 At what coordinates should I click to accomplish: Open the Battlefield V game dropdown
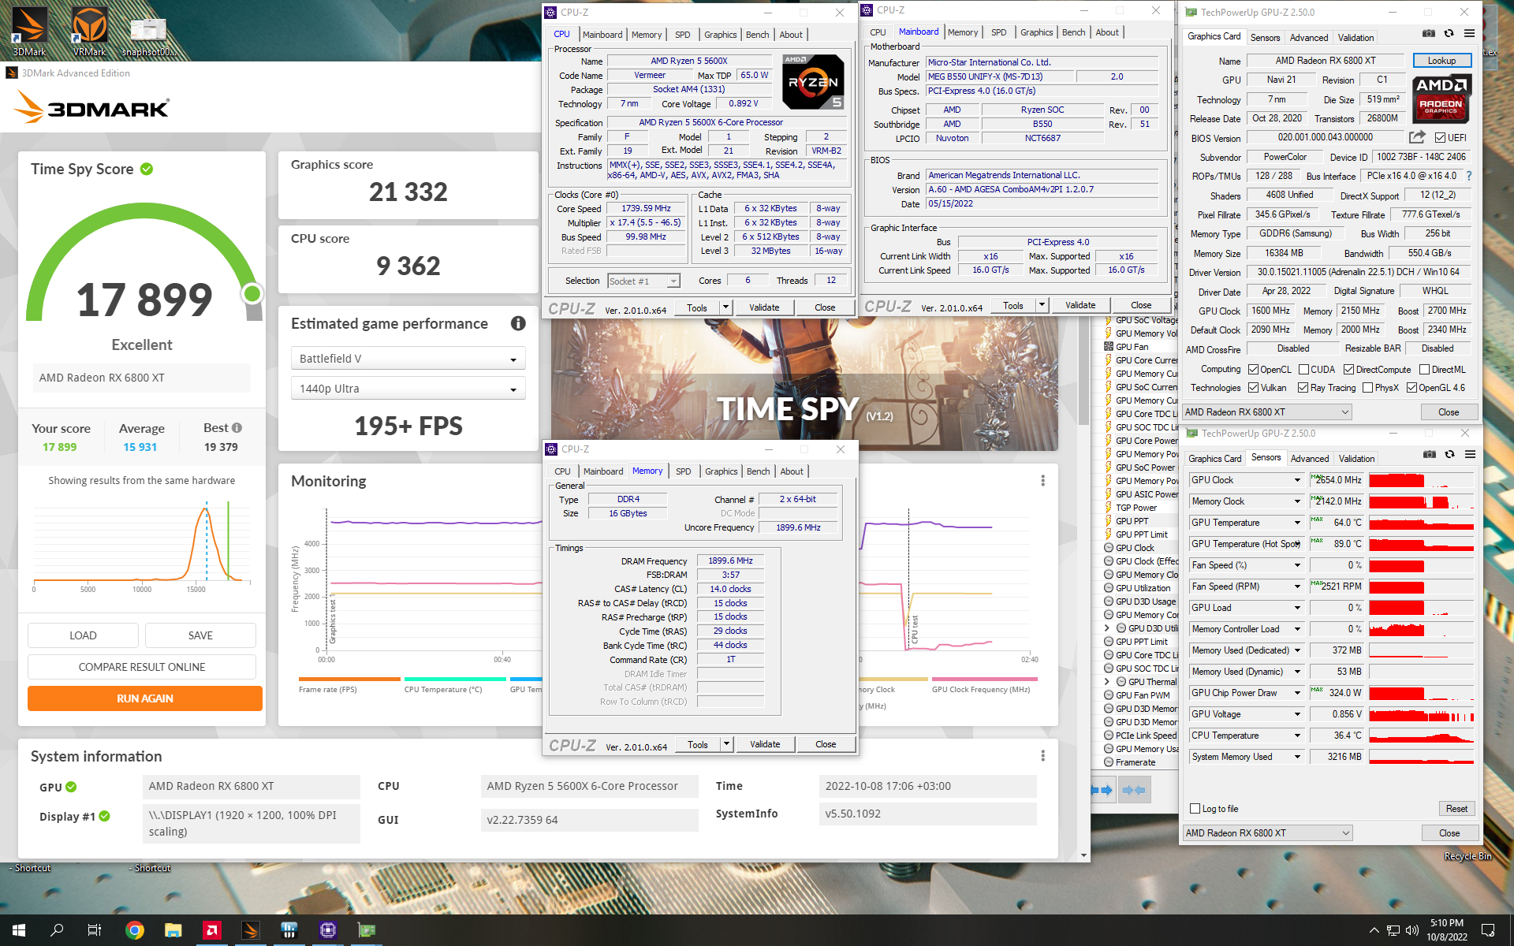408,359
